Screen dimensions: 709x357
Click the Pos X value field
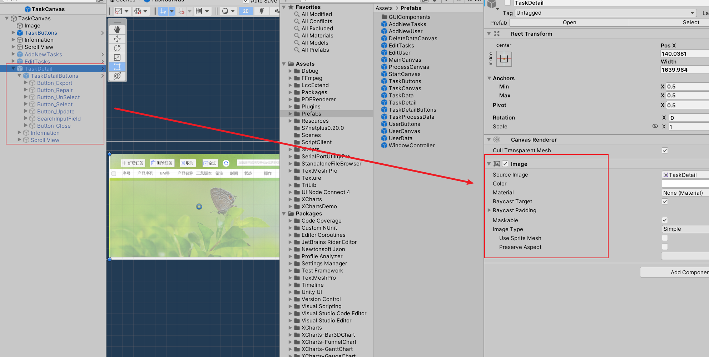click(685, 53)
